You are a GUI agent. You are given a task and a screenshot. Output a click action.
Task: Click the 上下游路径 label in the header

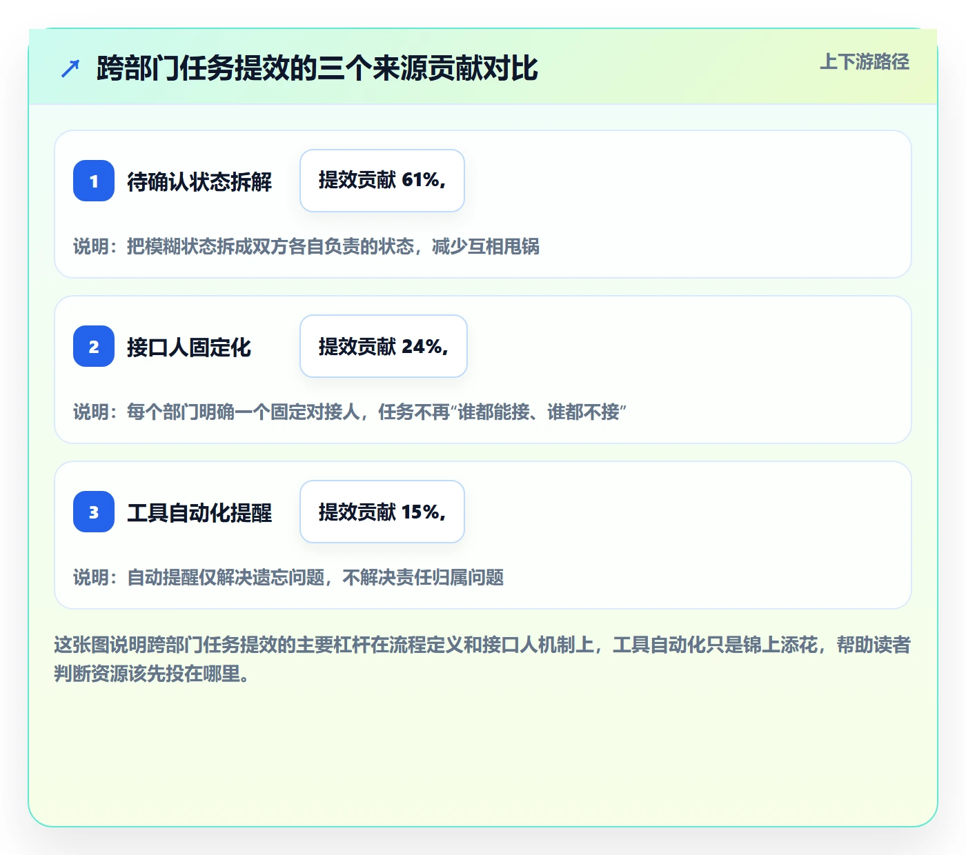[x=865, y=62]
